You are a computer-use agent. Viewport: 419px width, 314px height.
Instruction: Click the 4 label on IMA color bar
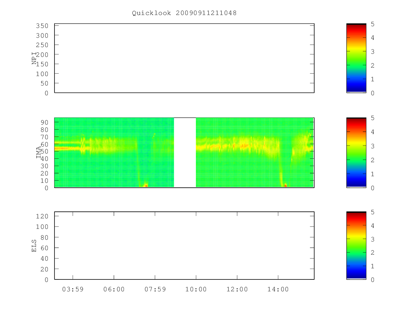373,132
